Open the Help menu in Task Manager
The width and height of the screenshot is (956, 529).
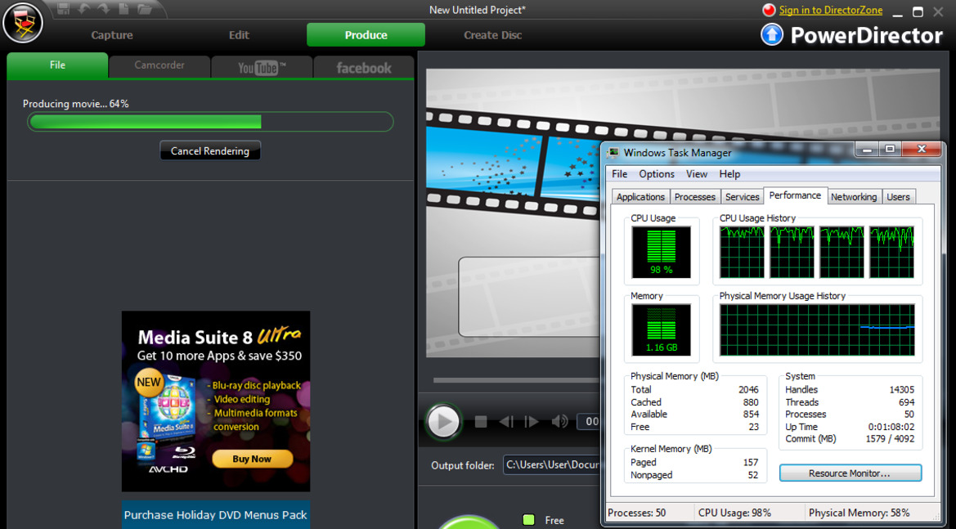click(x=729, y=173)
